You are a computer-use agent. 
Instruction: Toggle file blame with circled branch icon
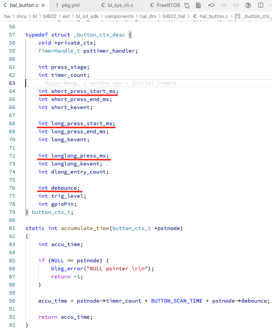248,5
